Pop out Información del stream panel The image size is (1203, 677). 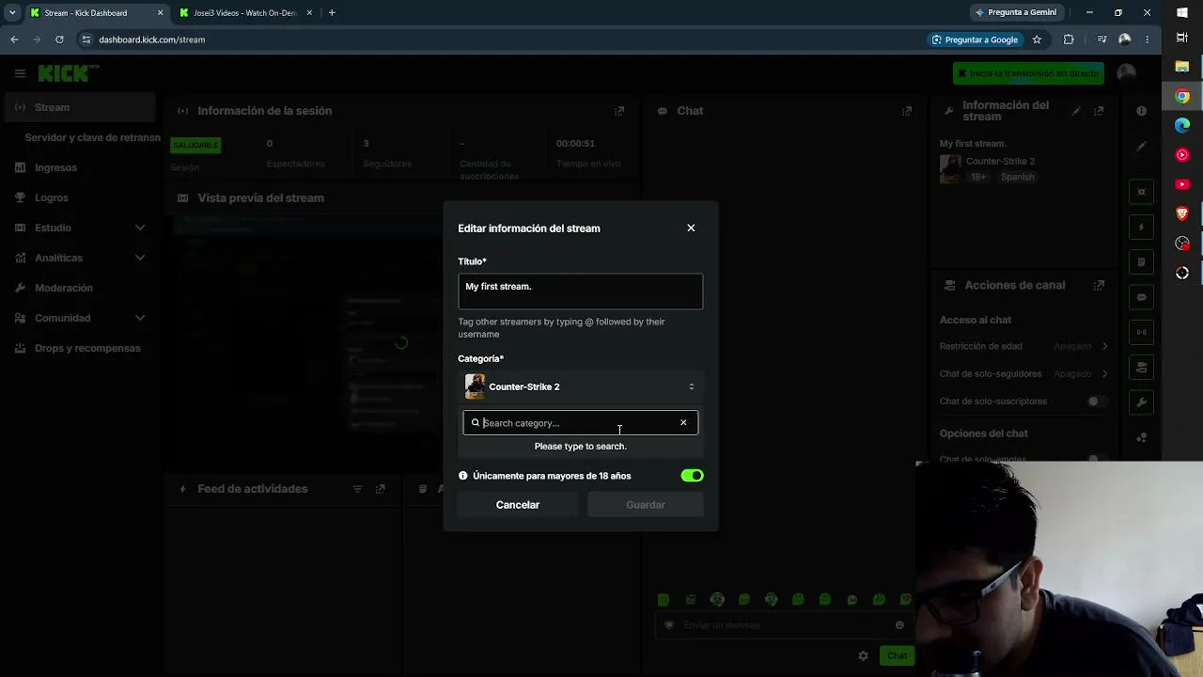[1099, 111]
